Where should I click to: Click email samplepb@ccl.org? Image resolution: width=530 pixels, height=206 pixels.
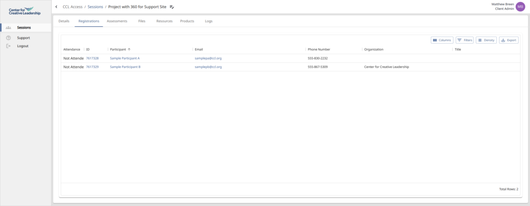[208, 67]
